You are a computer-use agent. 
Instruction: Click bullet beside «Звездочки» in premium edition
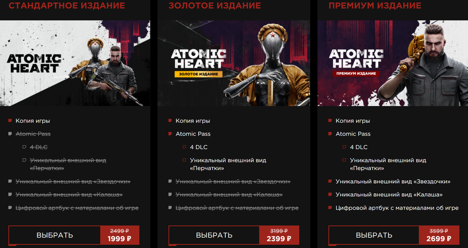(x=330, y=181)
